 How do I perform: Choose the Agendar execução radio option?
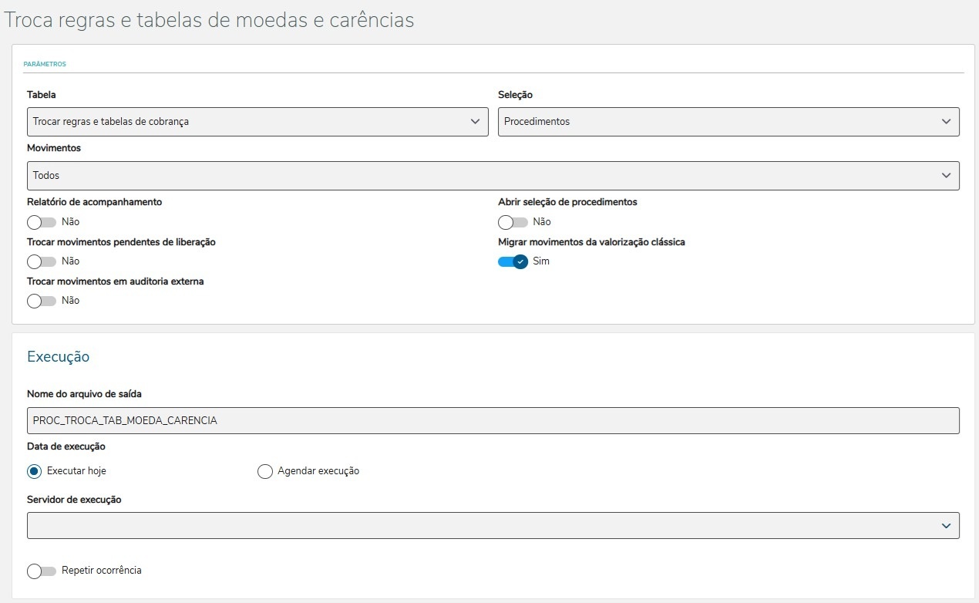[x=265, y=471]
